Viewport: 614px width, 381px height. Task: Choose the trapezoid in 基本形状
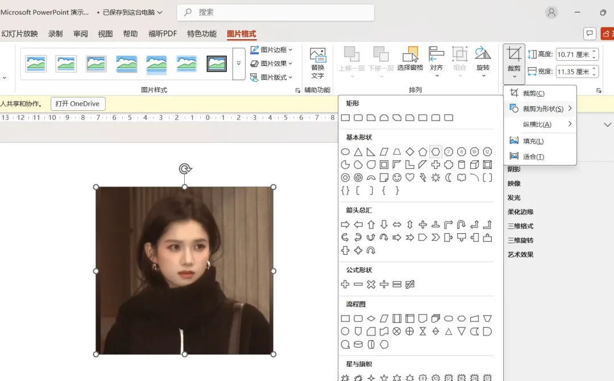click(x=397, y=152)
